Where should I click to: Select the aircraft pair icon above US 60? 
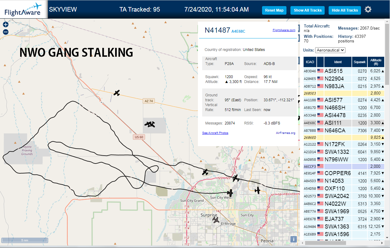pyautogui.click(x=150, y=124)
